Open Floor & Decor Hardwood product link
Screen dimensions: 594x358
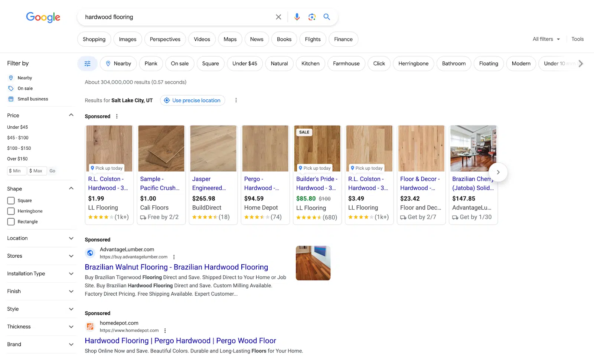[x=420, y=183]
